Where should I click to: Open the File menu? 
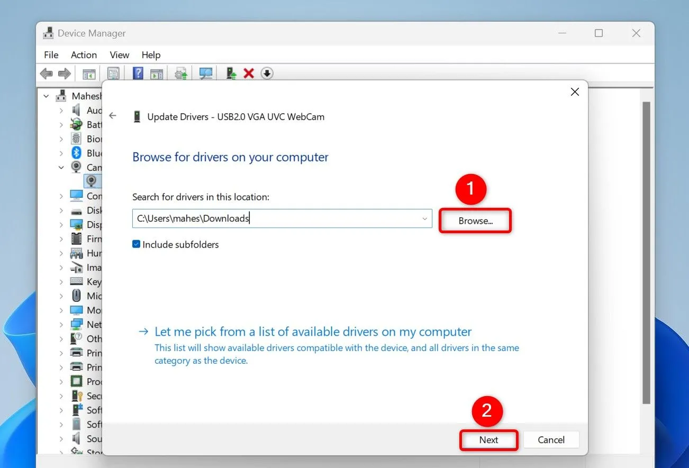pos(51,55)
